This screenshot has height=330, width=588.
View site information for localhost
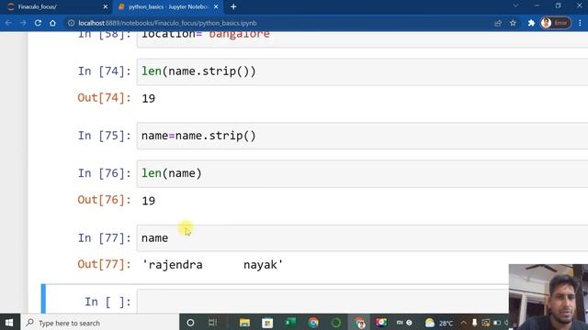[x=71, y=23]
